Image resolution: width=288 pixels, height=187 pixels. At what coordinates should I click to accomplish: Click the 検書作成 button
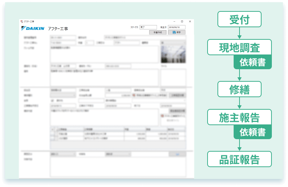click(157, 32)
